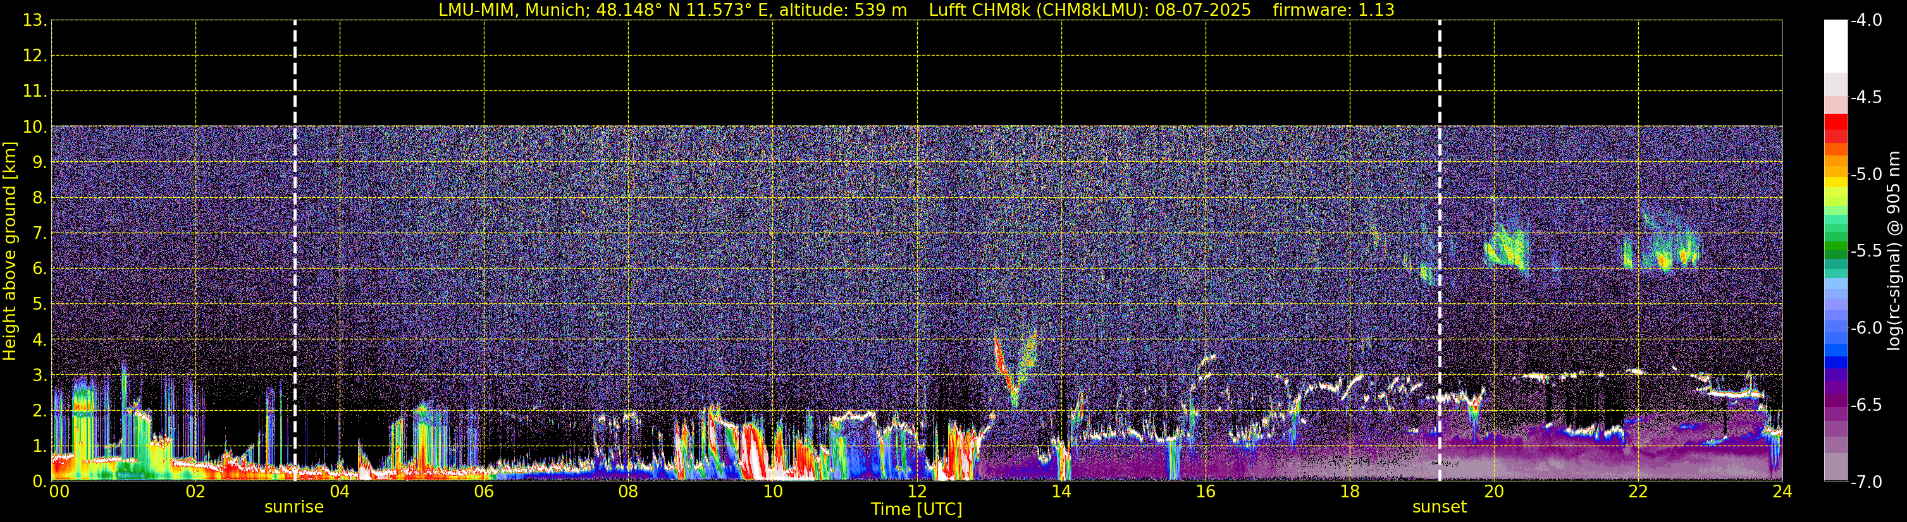Click the height axis tick label "4."
The height and width of the screenshot is (522, 1907).
[39, 340]
